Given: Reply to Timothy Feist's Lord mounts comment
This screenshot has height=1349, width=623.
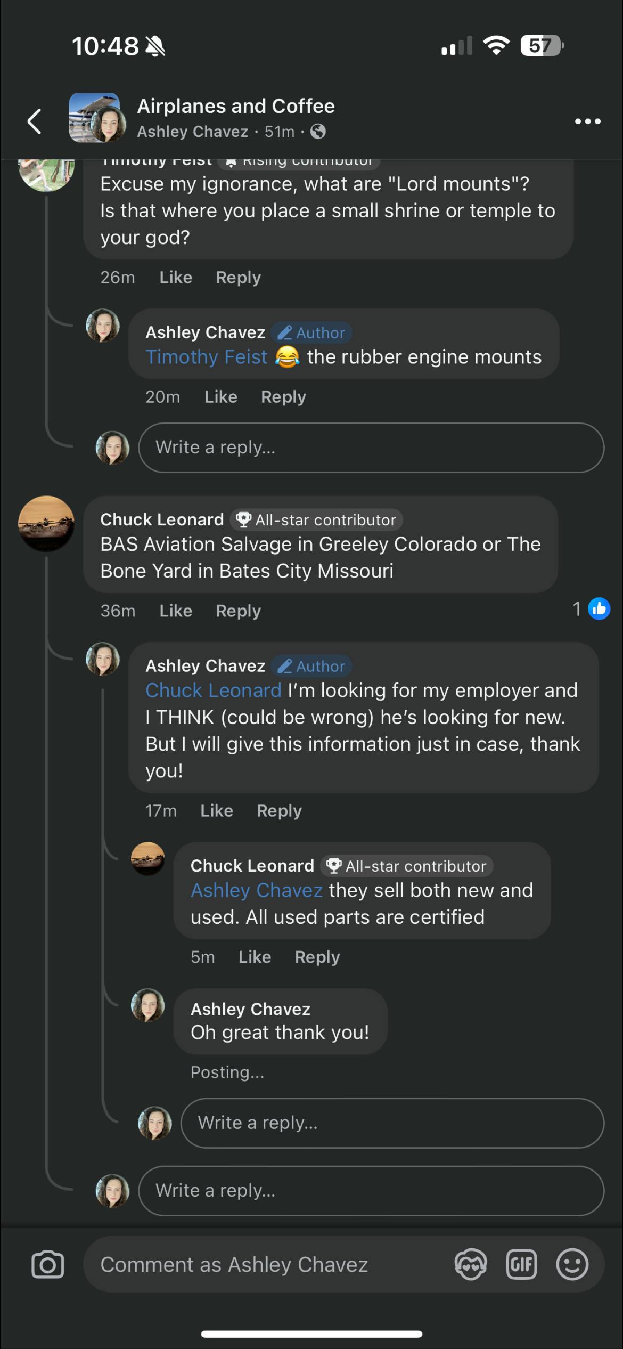Looking at the screenshot, I should click(x=238, y=278).
